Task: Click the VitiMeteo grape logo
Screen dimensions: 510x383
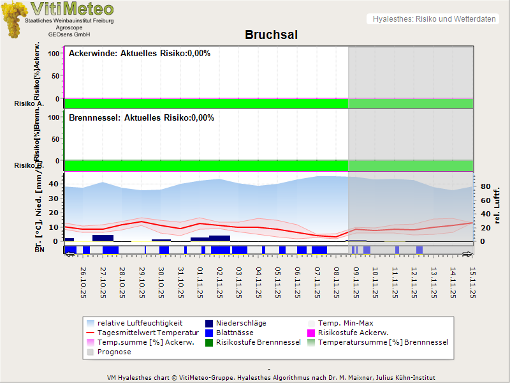Action: coord(13,19)
